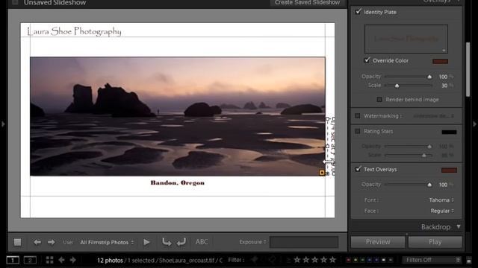Image resolution: width=478 pixels, height=268 pixels.
Task: Click Create Saved Slideshow
Action: click(307, 3)
